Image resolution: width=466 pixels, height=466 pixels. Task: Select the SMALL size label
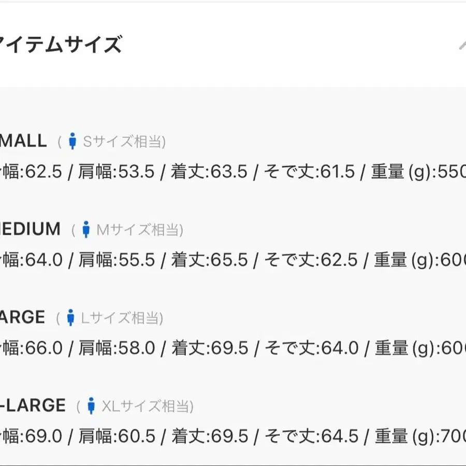(23, 140)
